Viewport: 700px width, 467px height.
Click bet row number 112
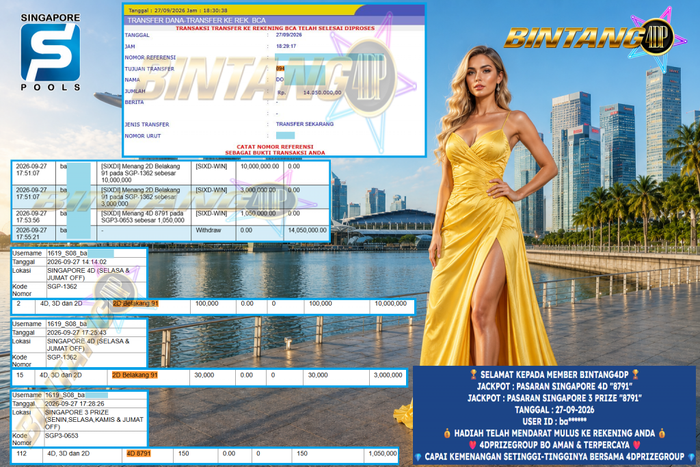click(x=21, y=453)
